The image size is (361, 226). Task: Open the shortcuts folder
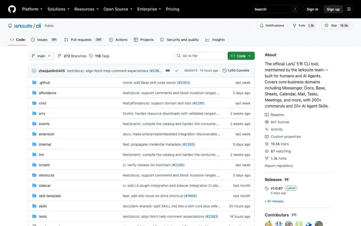point(46,175)
